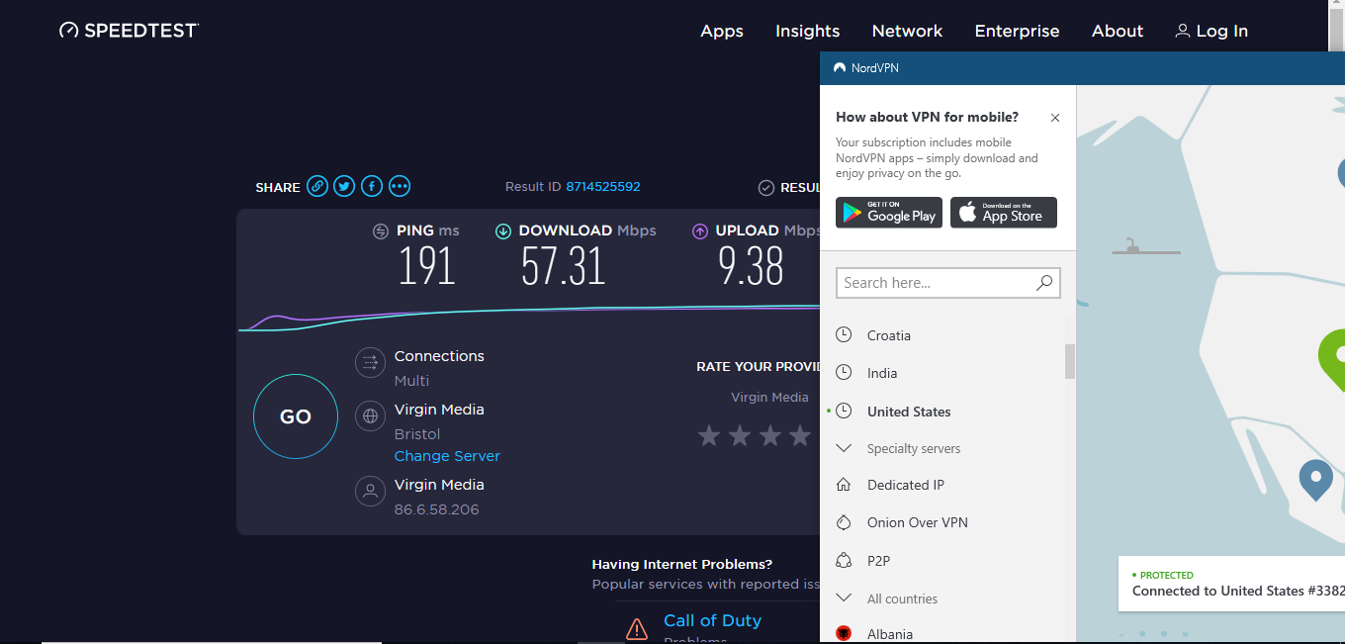Screen dimensions: 1345x644
Task: Open the Google Play download badge
Action: tap(889, 213)
